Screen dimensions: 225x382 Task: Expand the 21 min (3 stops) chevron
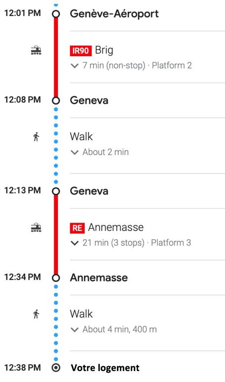click(x=74, y=243)
